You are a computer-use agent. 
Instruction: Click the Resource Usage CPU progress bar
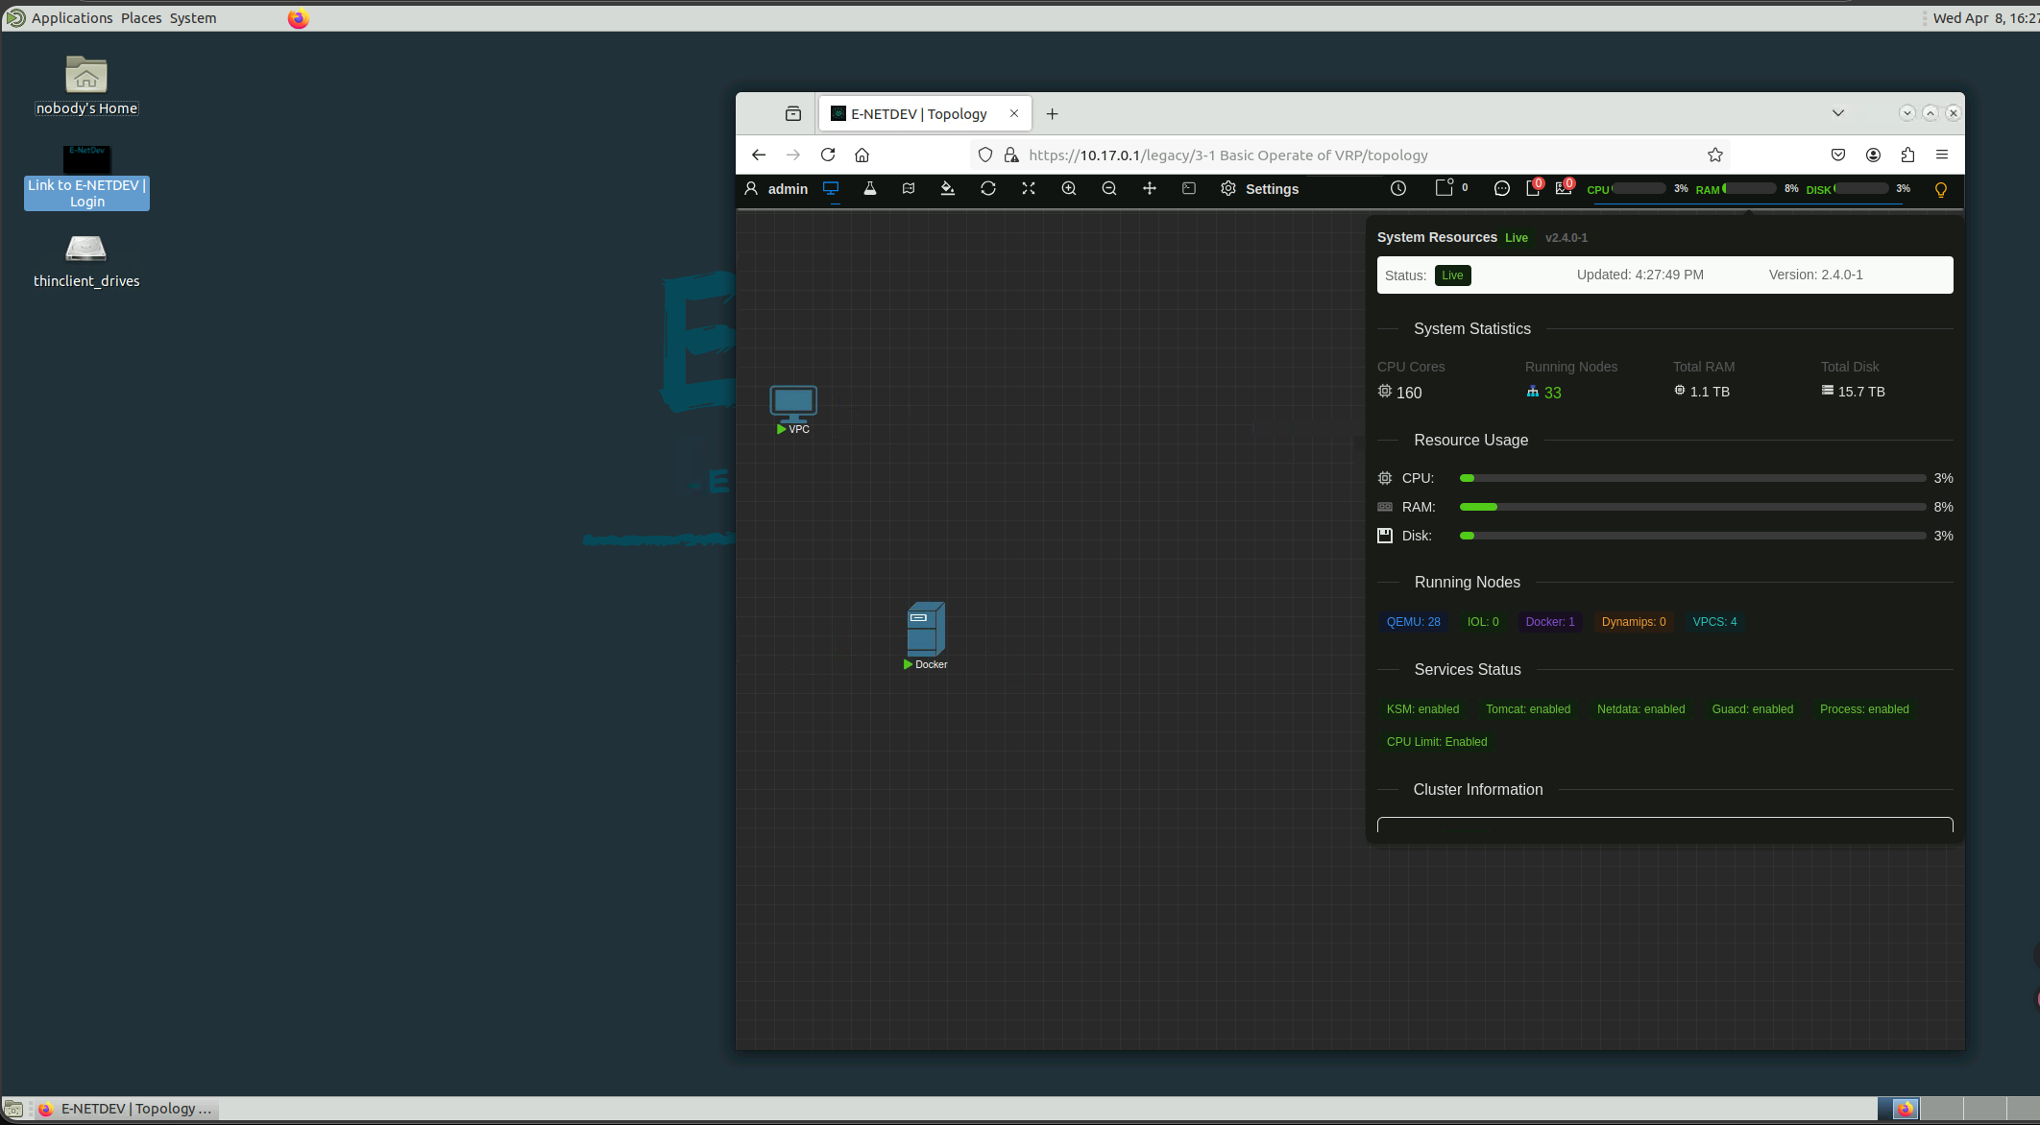click(1692, 478)
